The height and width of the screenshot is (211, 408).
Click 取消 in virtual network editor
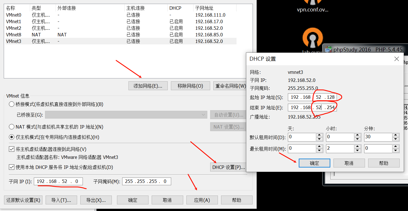tap(167, 200)
